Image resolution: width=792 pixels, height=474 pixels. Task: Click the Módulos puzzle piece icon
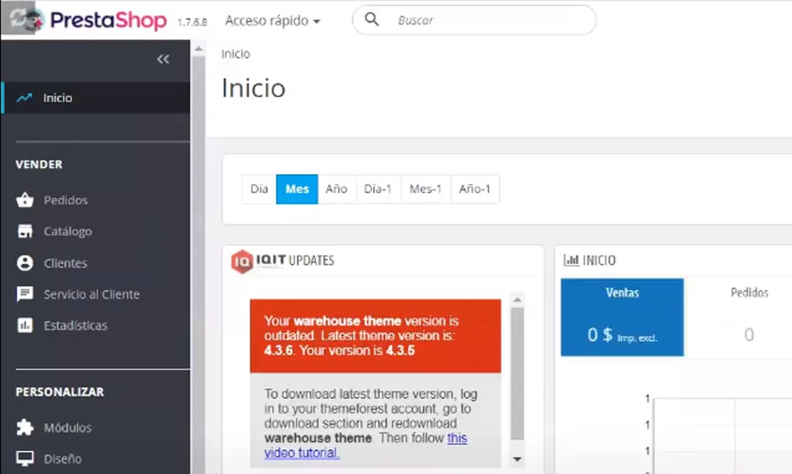[25, 427]
